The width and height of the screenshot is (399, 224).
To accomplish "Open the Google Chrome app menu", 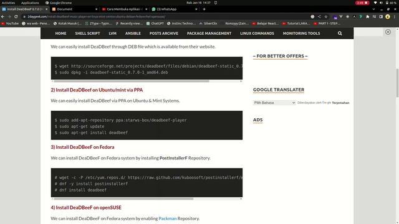I will tap(59, 2).
